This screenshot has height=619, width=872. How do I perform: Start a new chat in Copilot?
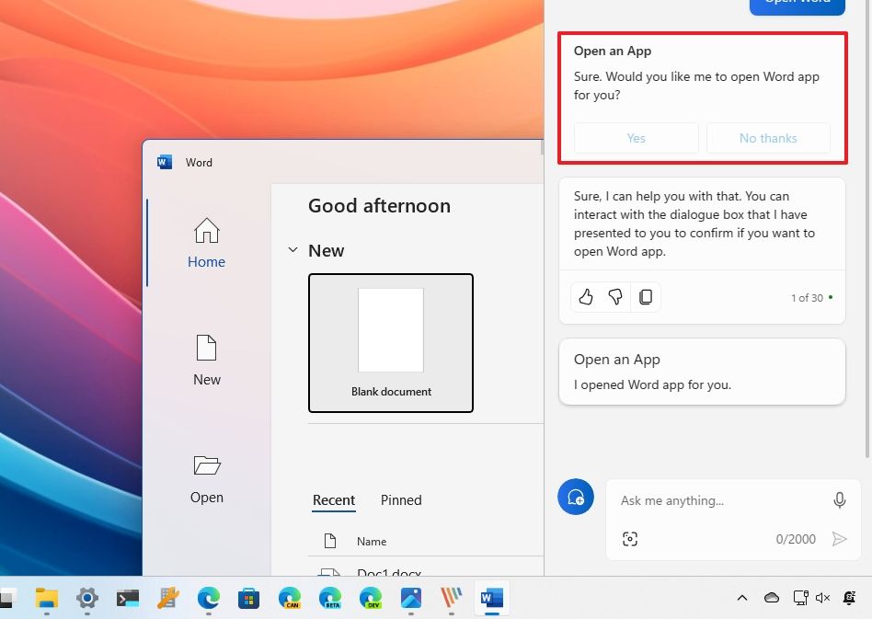576,497
